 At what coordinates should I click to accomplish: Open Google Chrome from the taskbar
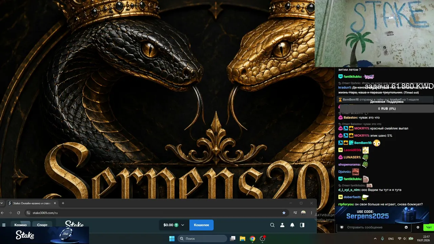[x=252, y=239]
